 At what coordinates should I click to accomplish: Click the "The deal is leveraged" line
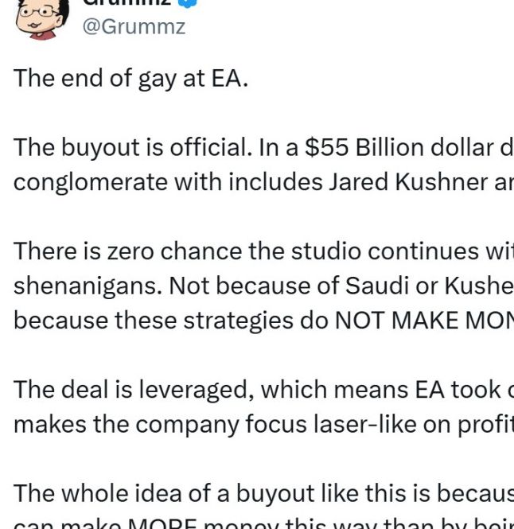pos(263,389)
